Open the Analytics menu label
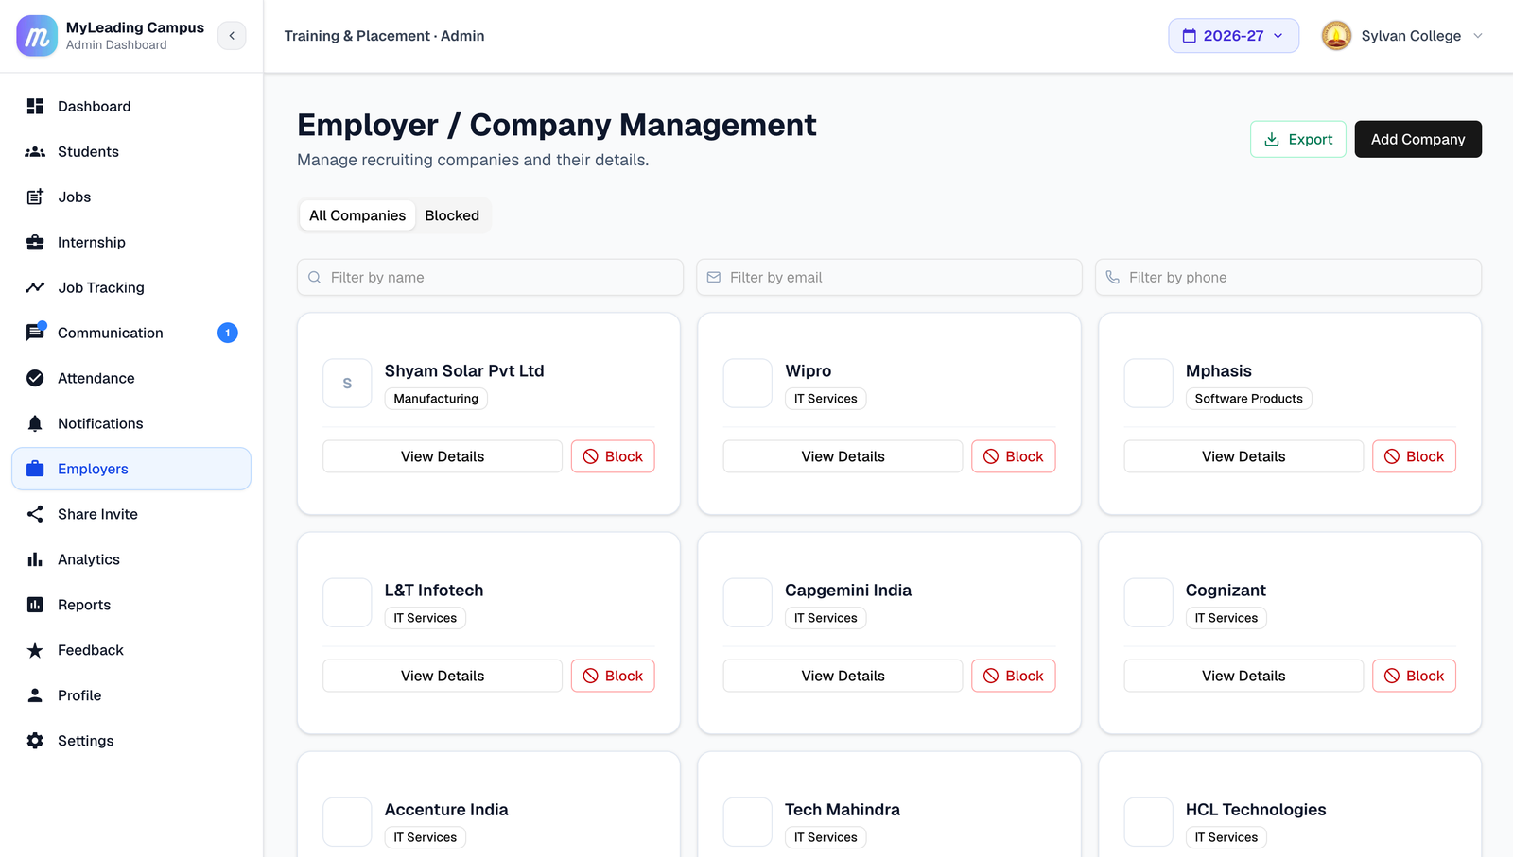 click(x=89, y=559)
